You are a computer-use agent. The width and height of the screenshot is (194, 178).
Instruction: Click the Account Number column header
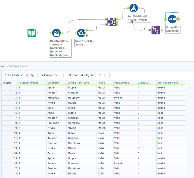click(32, 83)
